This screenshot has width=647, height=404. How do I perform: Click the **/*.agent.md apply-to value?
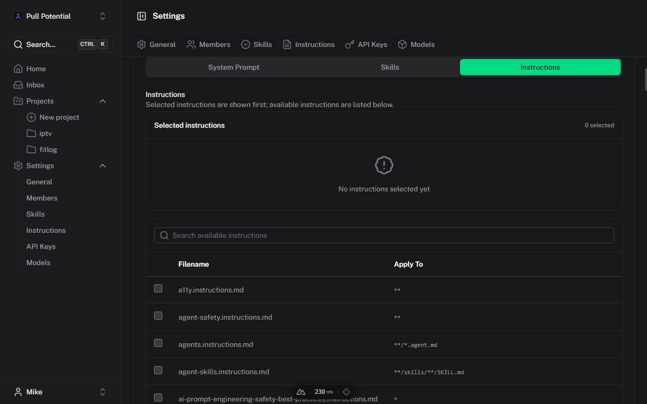click(x=415, y=345)
